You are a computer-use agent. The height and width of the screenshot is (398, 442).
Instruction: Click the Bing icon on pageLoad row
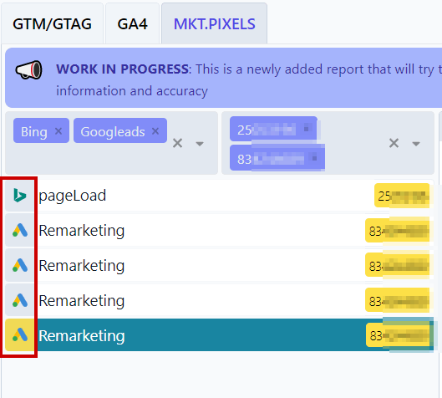tap(20, 195)
